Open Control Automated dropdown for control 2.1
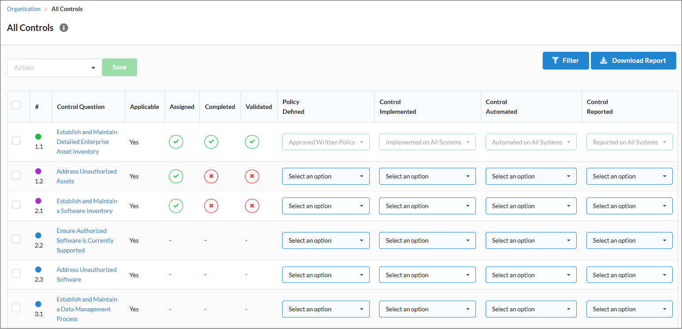The height and width of the screenshot is (329, 682). tap(531, 206)
